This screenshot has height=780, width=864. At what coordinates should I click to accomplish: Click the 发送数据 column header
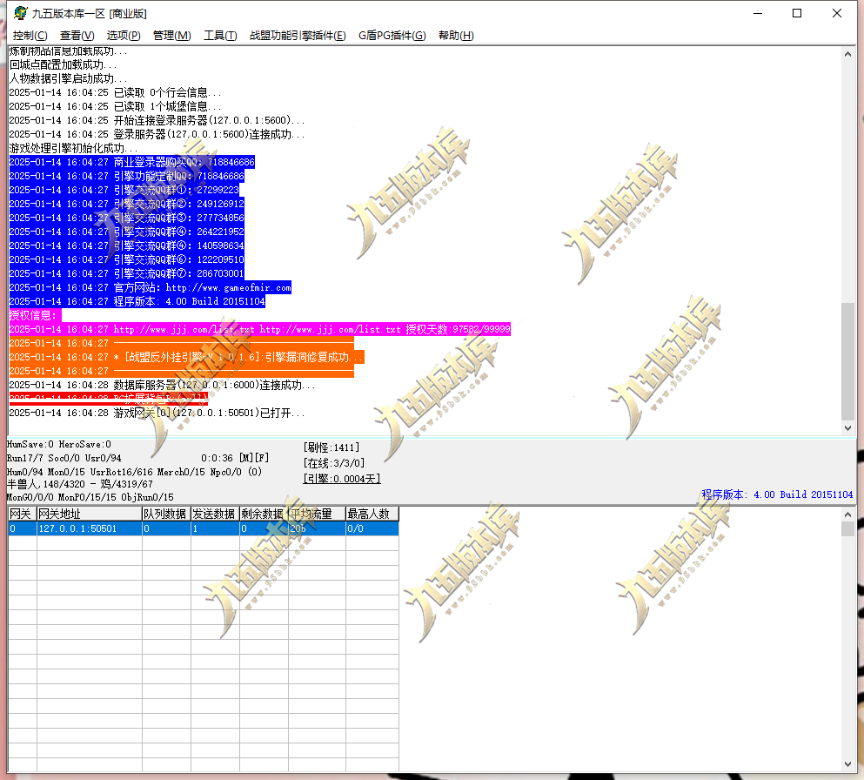tap(215, 514)
